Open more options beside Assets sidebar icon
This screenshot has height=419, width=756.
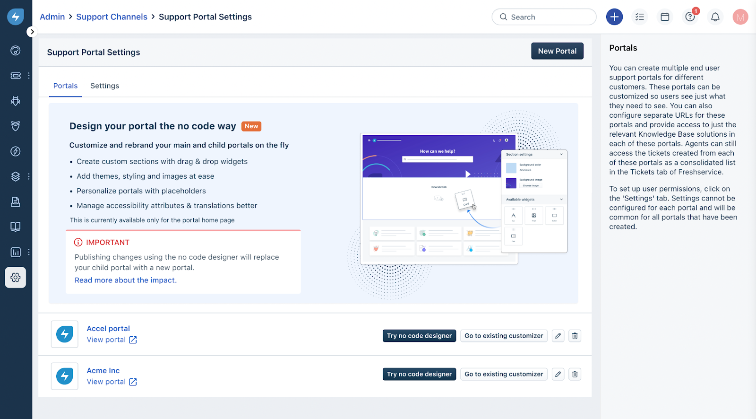coord(29,176)
